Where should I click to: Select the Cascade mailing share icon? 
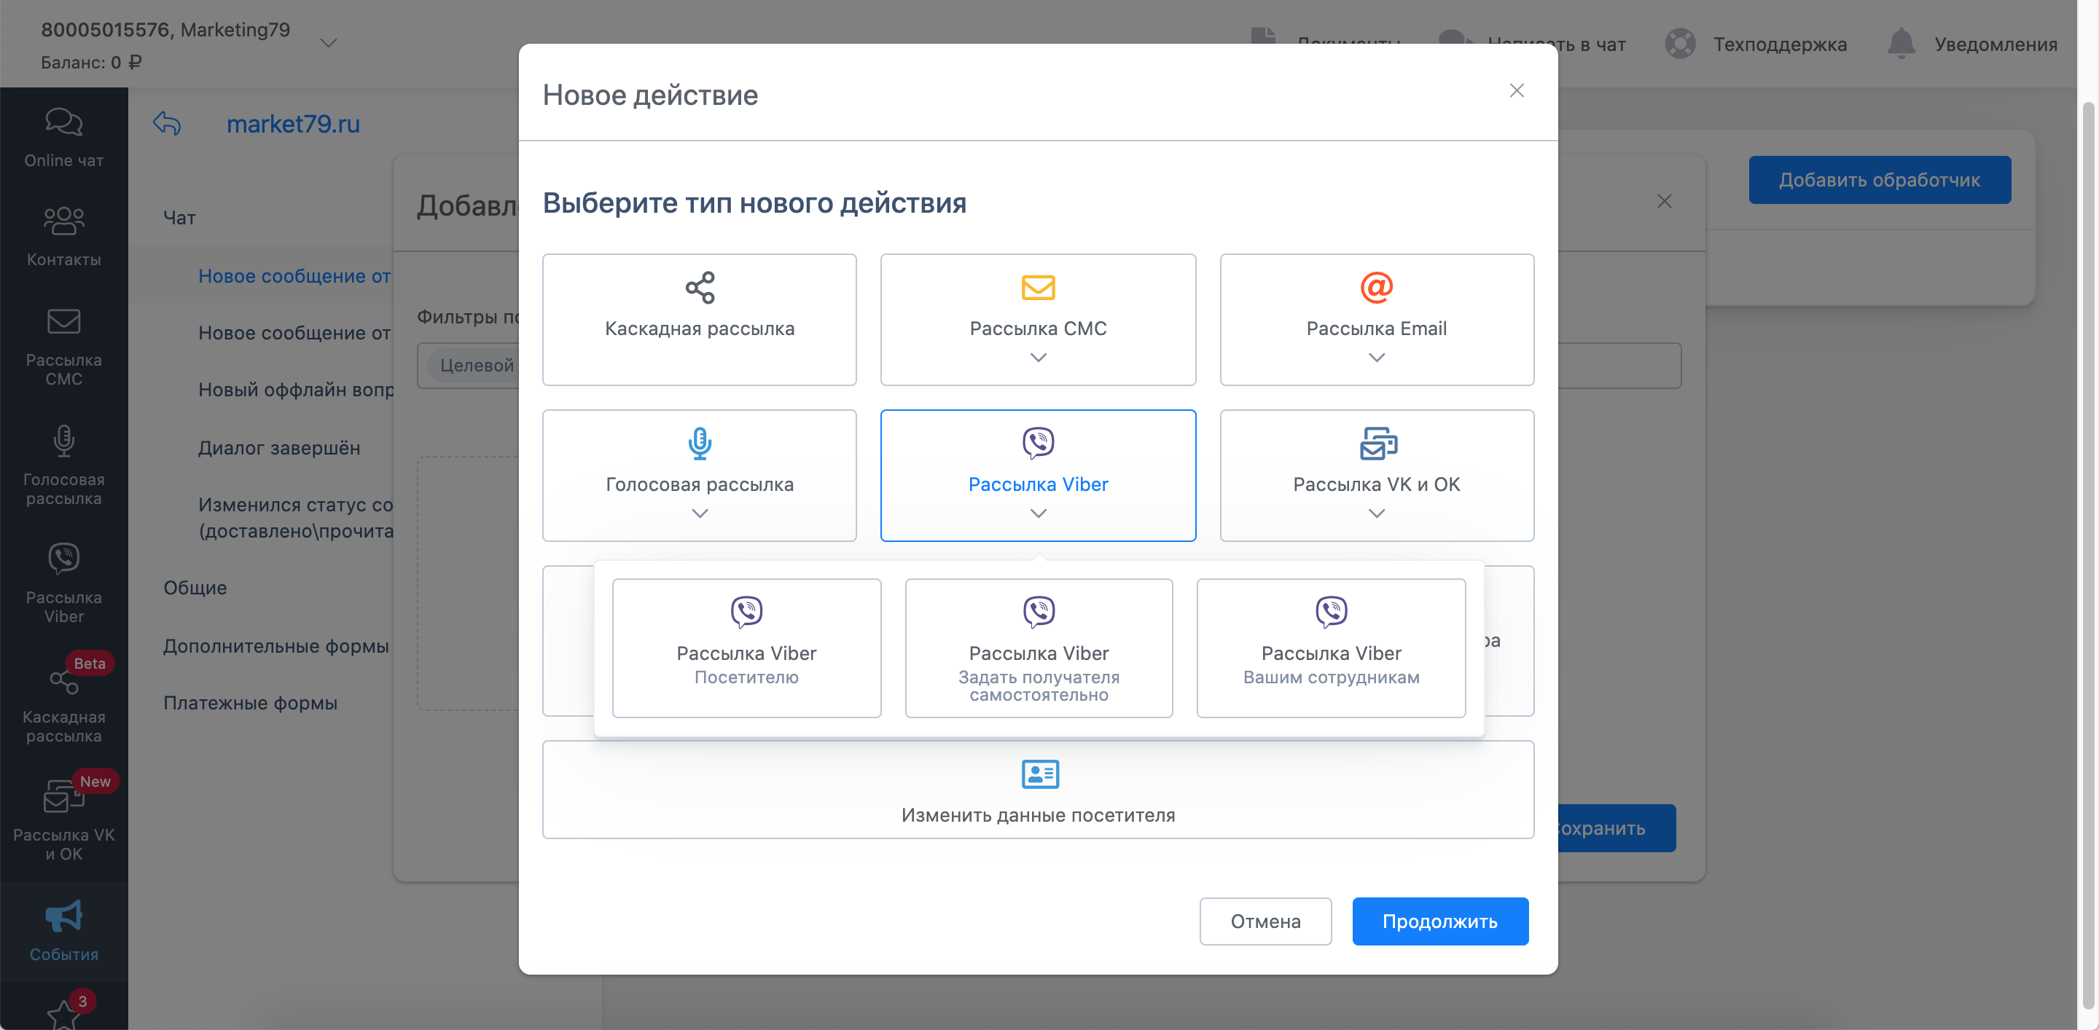[x=699, y=288]
